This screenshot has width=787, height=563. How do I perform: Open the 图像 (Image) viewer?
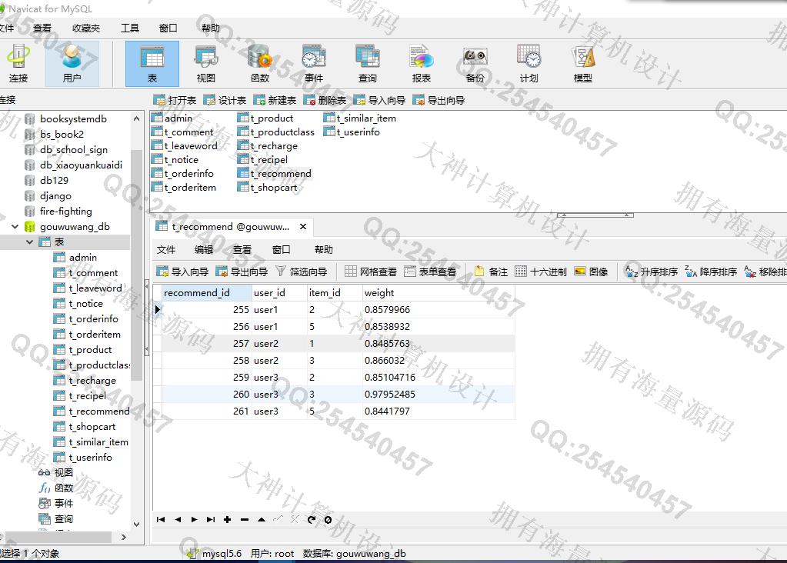pyautogui.click(x=591, y=272)
